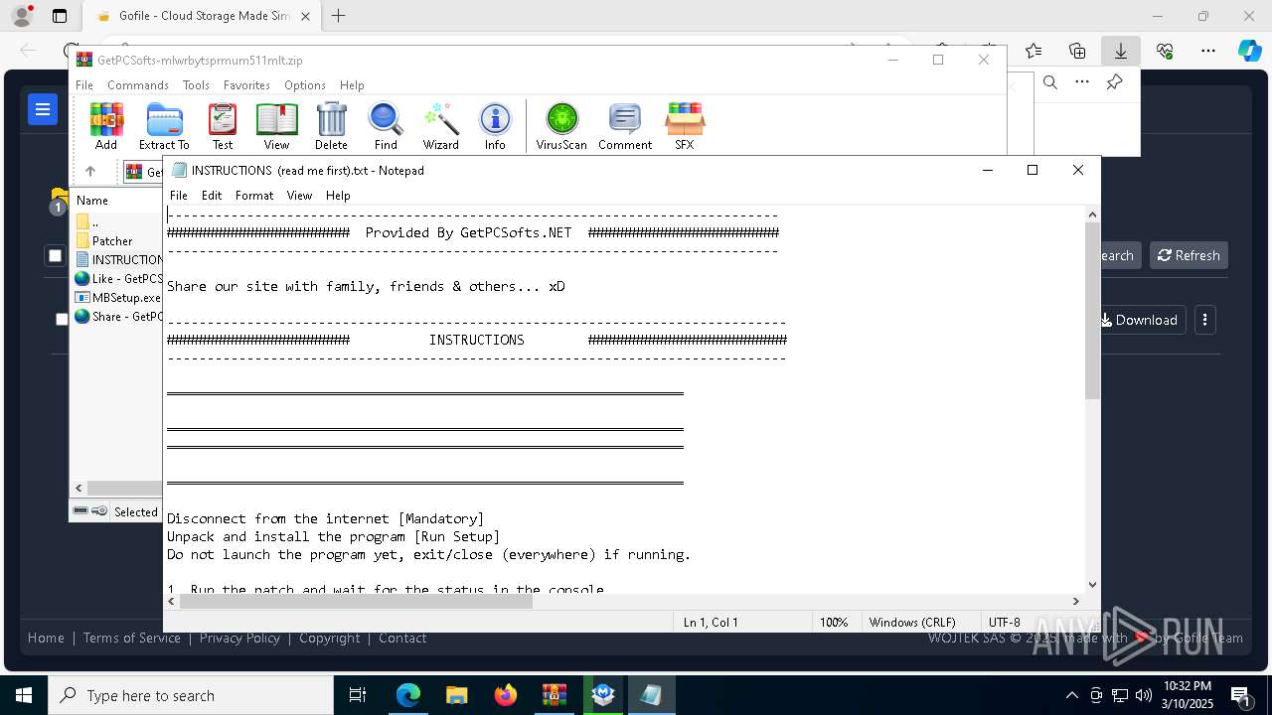Viewport: 1272px width, 715px height.
Task: Open Notepad View menu
Action: tap(299, 196)
